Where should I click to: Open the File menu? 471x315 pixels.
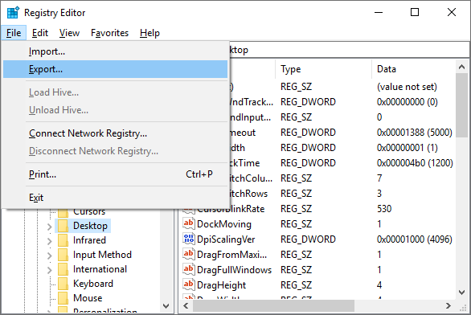(x=14, y=33)
